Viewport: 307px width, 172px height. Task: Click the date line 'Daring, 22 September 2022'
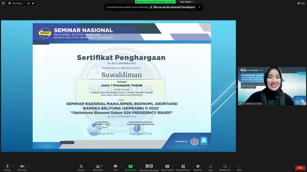tap(122, 117)
